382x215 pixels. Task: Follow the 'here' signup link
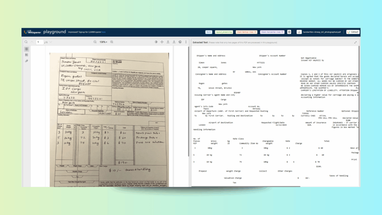[x=103, y=32]
